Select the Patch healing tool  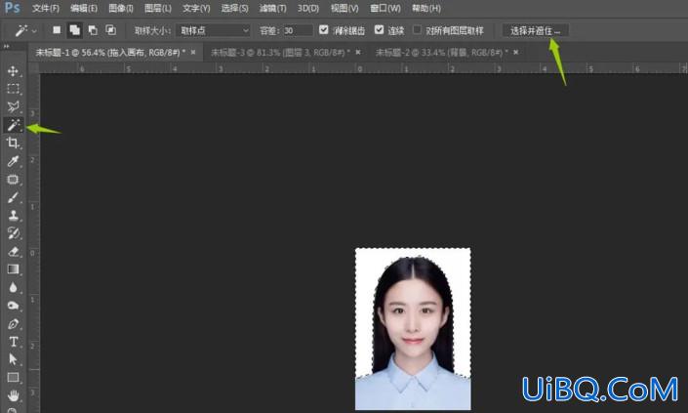[13, 179]
